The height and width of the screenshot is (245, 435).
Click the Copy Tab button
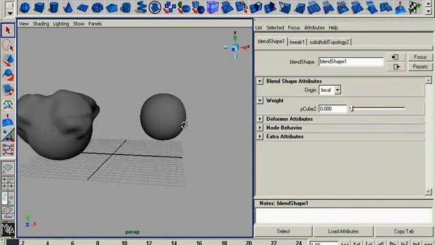tap(404, 231)
